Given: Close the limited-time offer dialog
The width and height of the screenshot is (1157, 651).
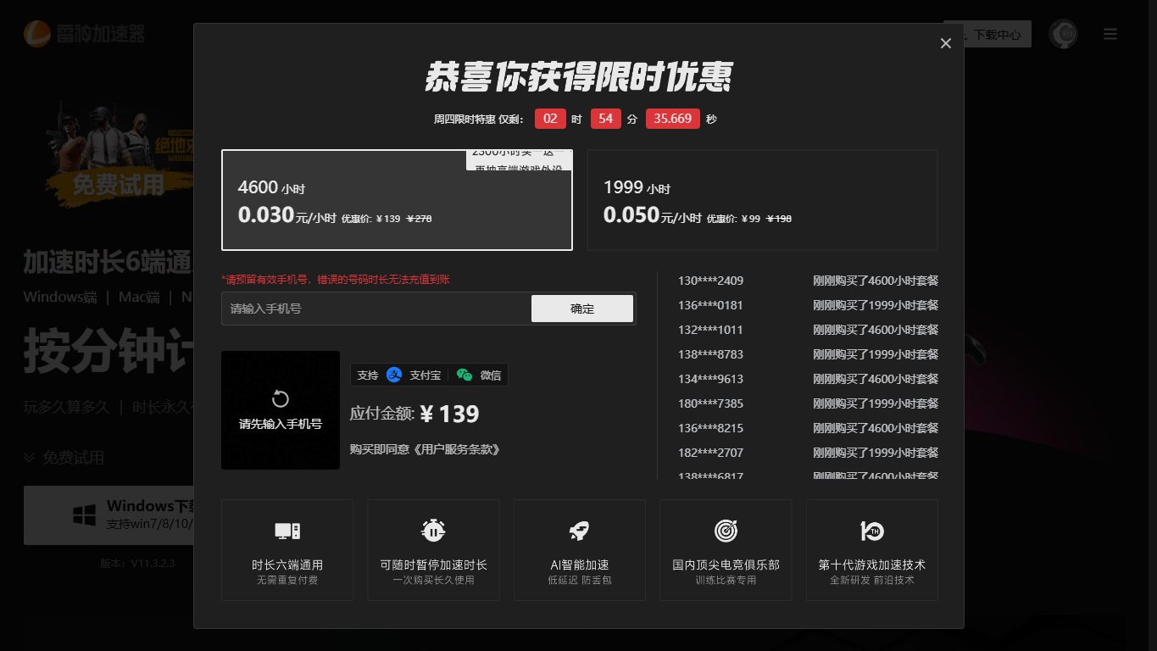Looking at the screenshot, I should (946, 43).
